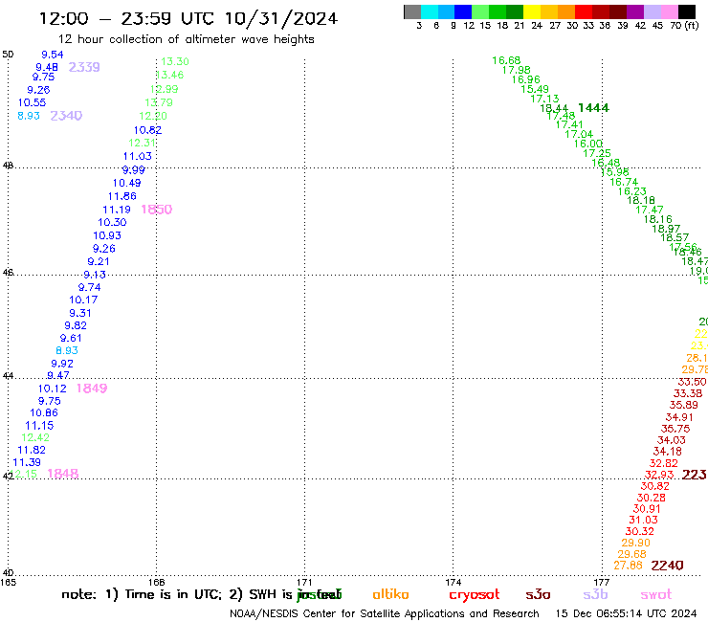This screenshot has width=708, height=622.
Task: Select the pink time label 1850
Action: coord(156,210)
